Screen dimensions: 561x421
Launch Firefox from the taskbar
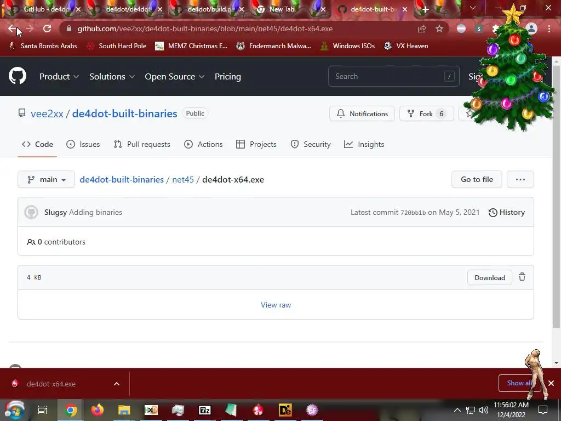[97, 410]
